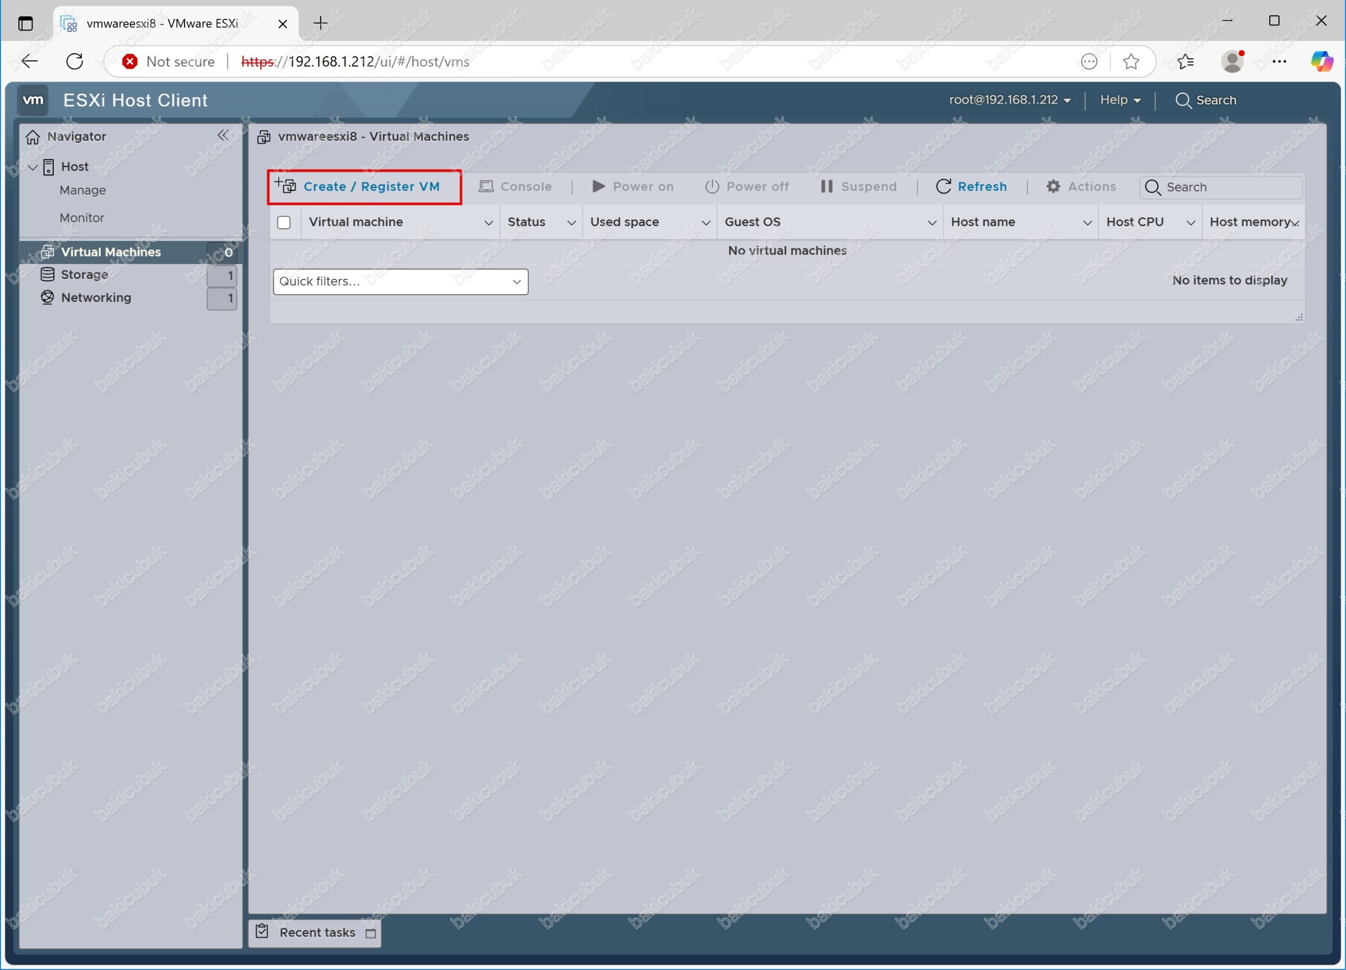The height and width of the screenshot is (970, 1346).
Task: Open Monitor under Host
Action: pos(82,218)
